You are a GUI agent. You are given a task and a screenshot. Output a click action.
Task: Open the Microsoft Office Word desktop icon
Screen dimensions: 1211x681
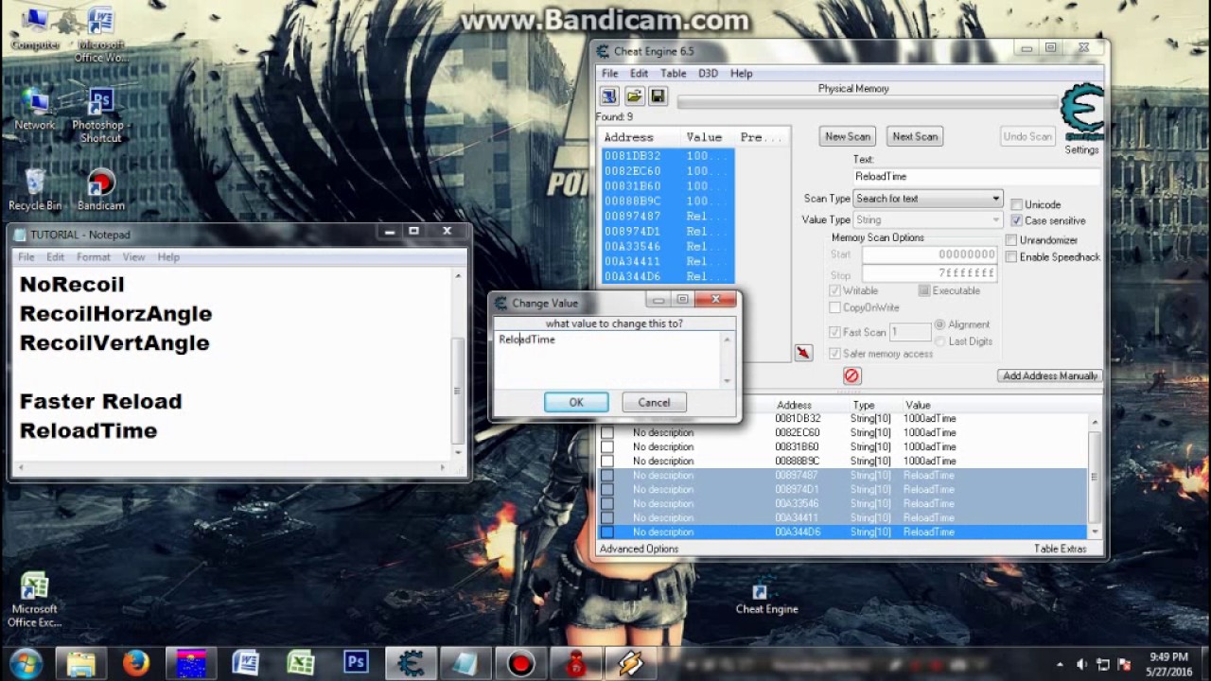(x=101, y=35)
